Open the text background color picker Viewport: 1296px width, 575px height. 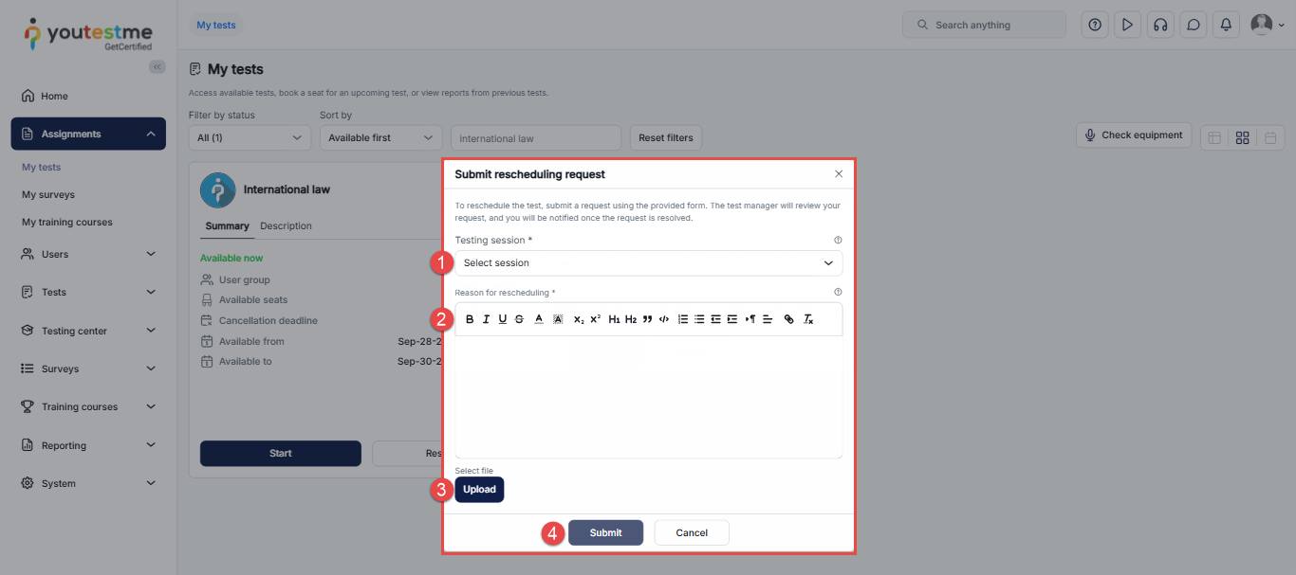click(x=558, y=319)
